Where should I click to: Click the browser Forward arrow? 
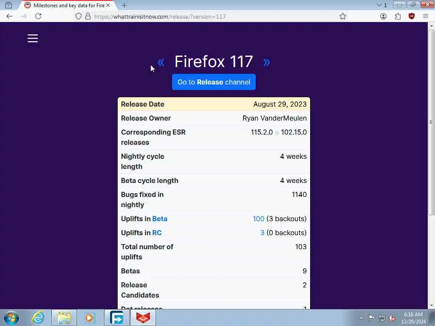tap(24, 17)
